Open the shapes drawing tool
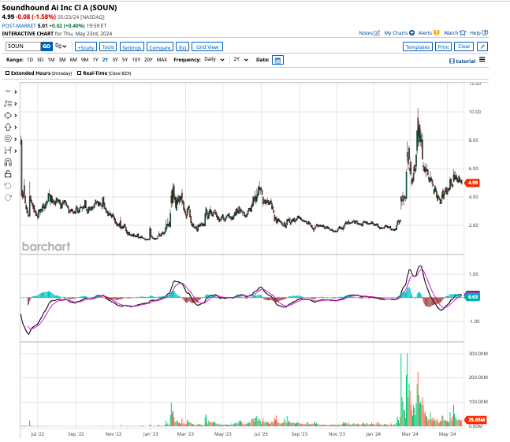This screenshot has width=510, height=442. click(9, 115)
